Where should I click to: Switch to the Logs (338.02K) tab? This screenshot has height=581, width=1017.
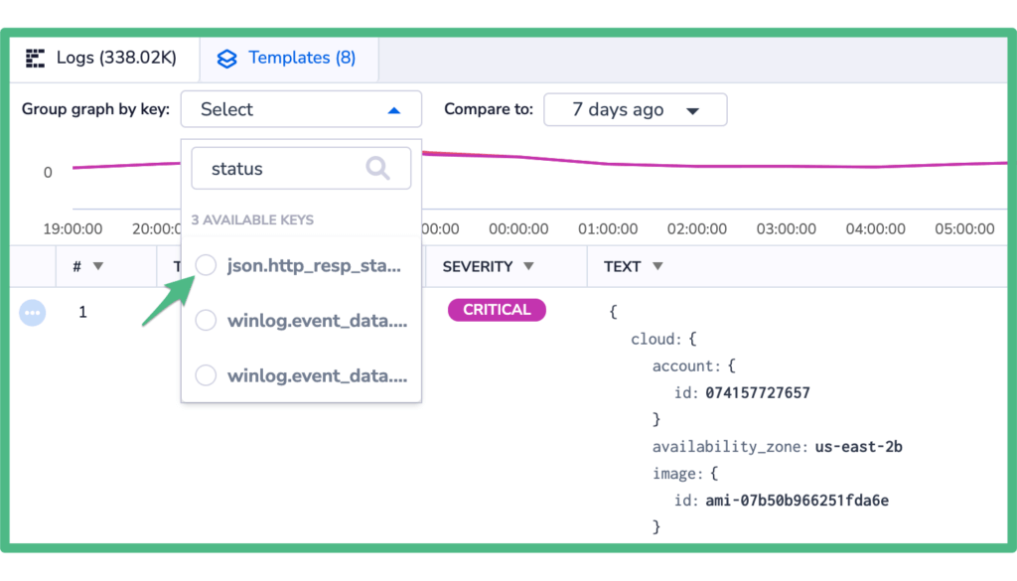click(103, 59)
